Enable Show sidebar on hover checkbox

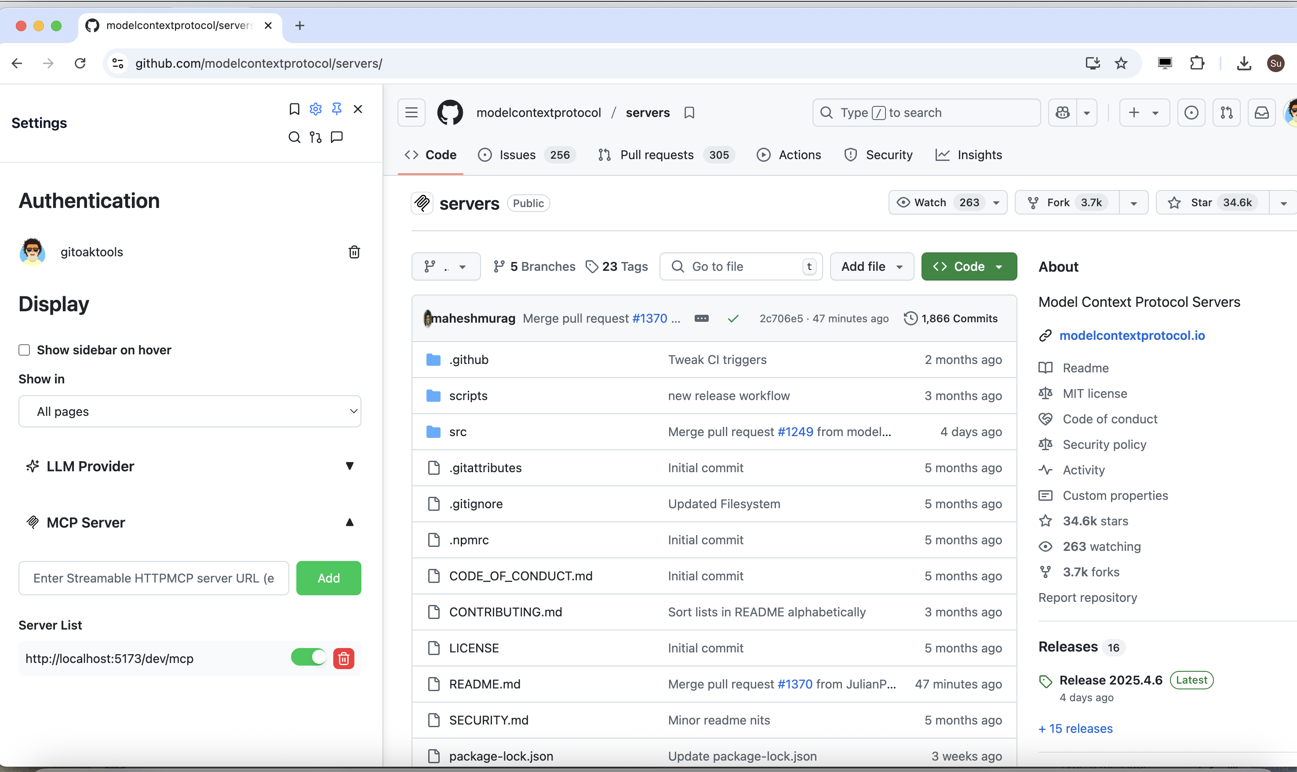(x=25, y=350)
